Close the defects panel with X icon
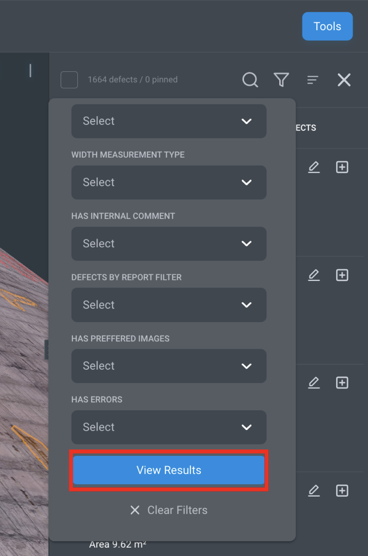 click(x=344, y=80)
